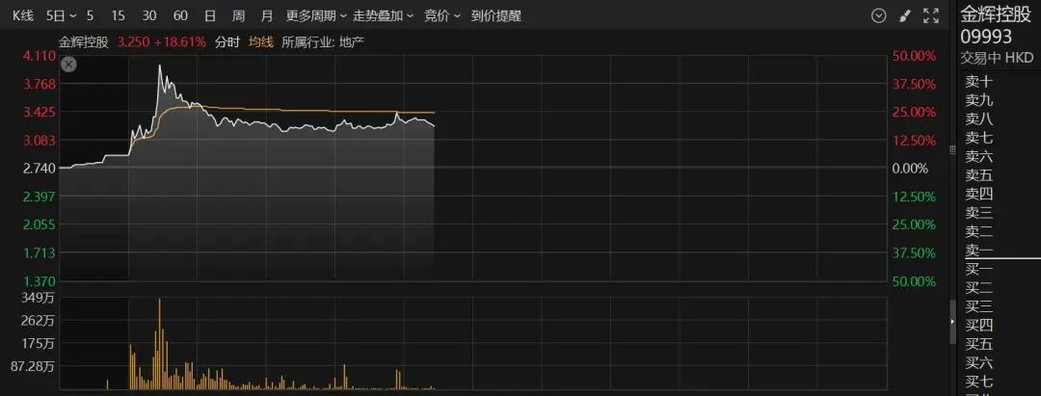Click 所属行业: 地产 industry link
The image size is (1041, 396).
pyautogui.click(x=323, y=42)
